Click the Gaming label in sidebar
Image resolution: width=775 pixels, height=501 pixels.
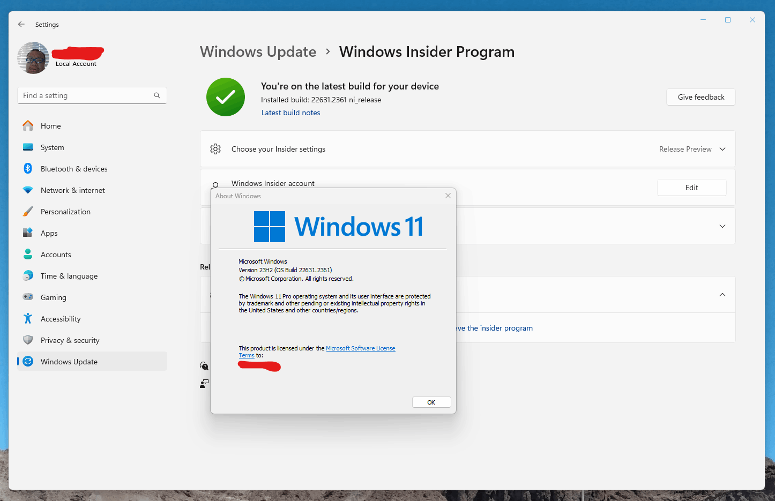[54, 297]
